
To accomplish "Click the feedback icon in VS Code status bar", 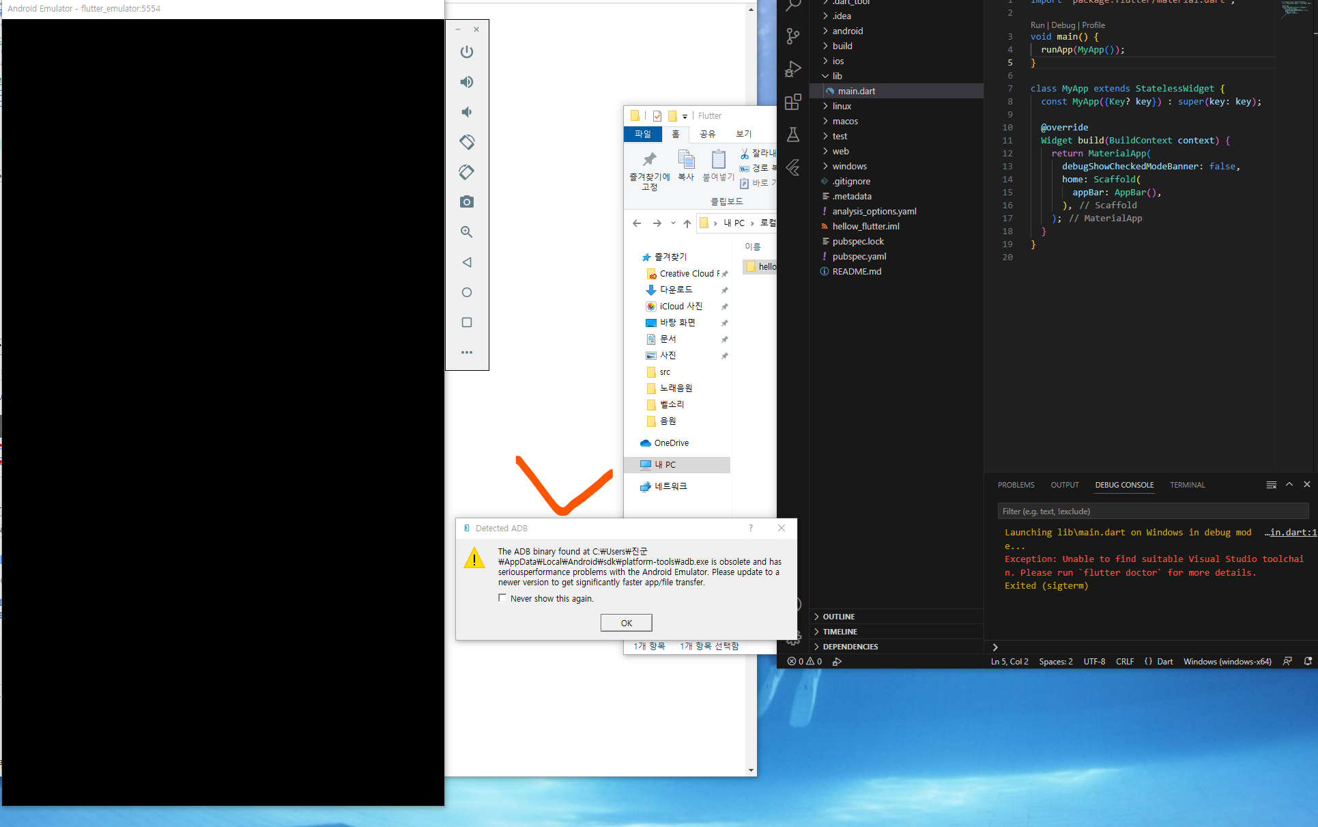I will (x=1287, y=661).
